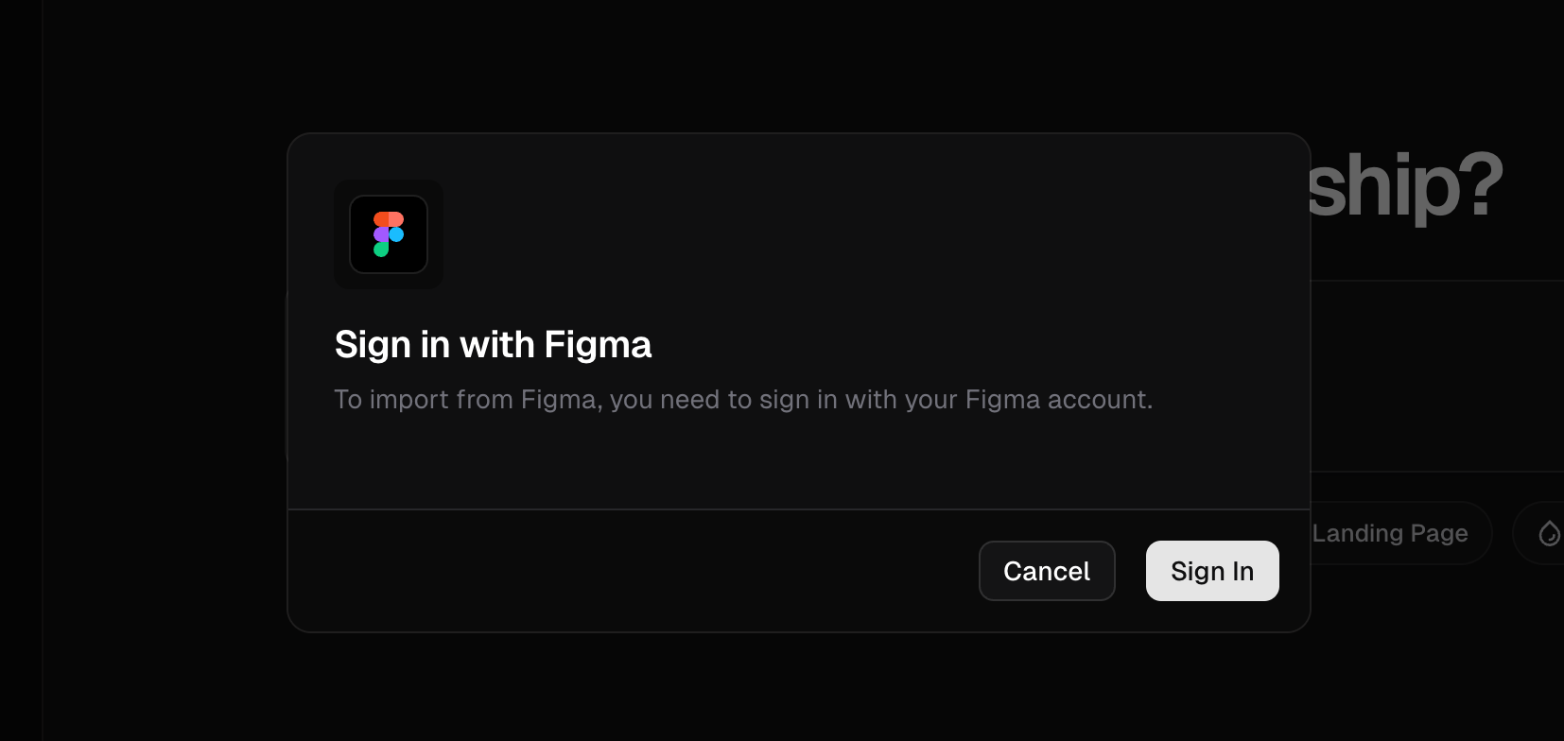Click the word "Figma" in dialog title
Image resolution: width=1564 pixels, height=741 pixels.
[598, 345]
